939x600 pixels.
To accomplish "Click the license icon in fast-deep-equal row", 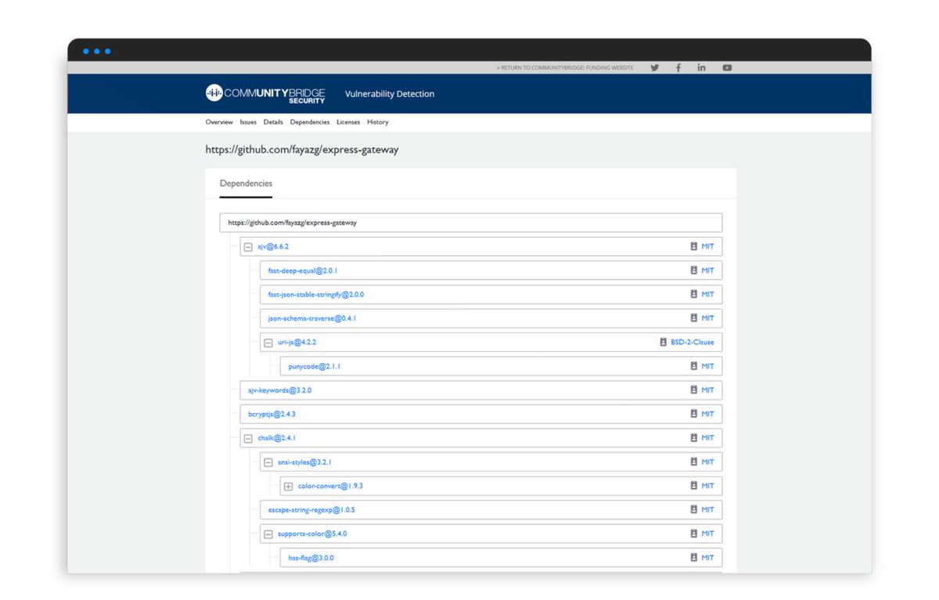I will pos(693,271).
